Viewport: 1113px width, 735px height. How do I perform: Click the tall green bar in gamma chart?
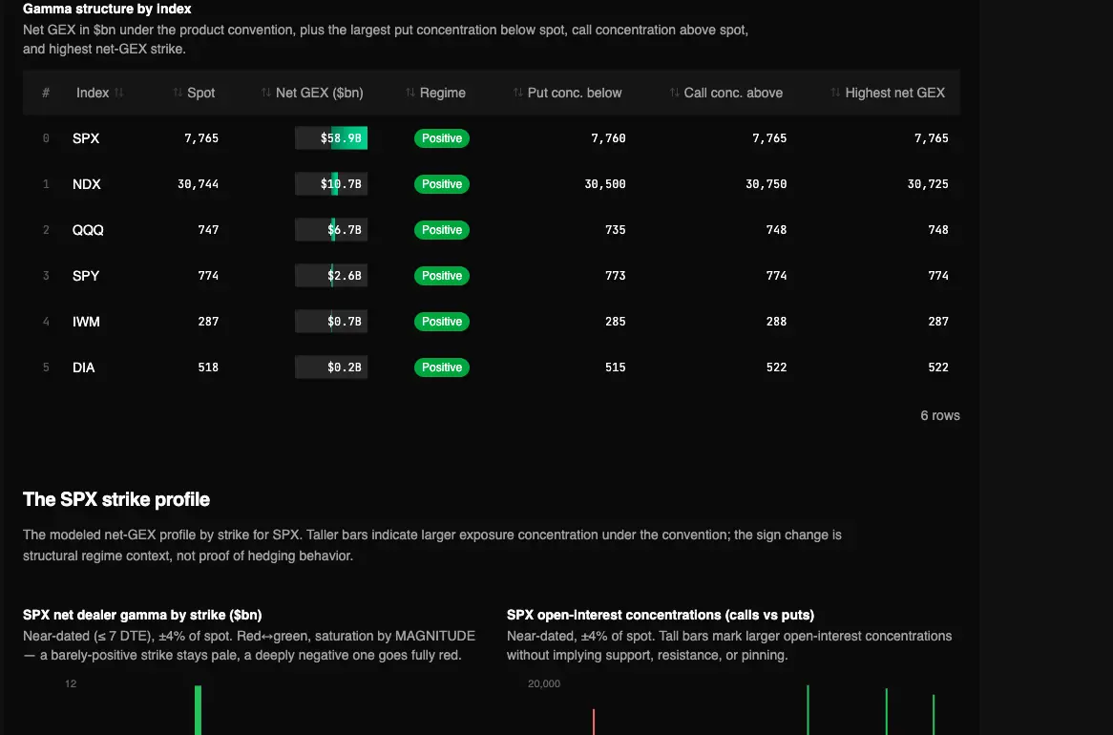pyautogui.click(x=198, y=710)
